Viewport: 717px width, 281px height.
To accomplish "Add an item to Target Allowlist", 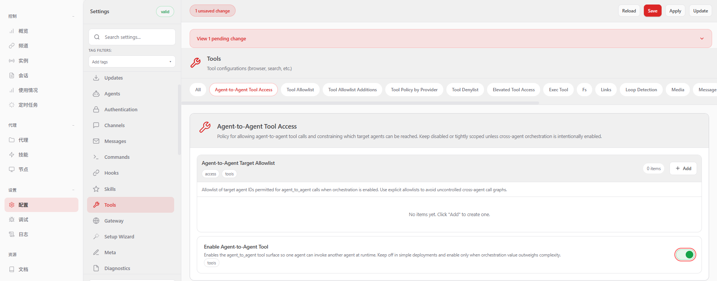I will (683, 169).
